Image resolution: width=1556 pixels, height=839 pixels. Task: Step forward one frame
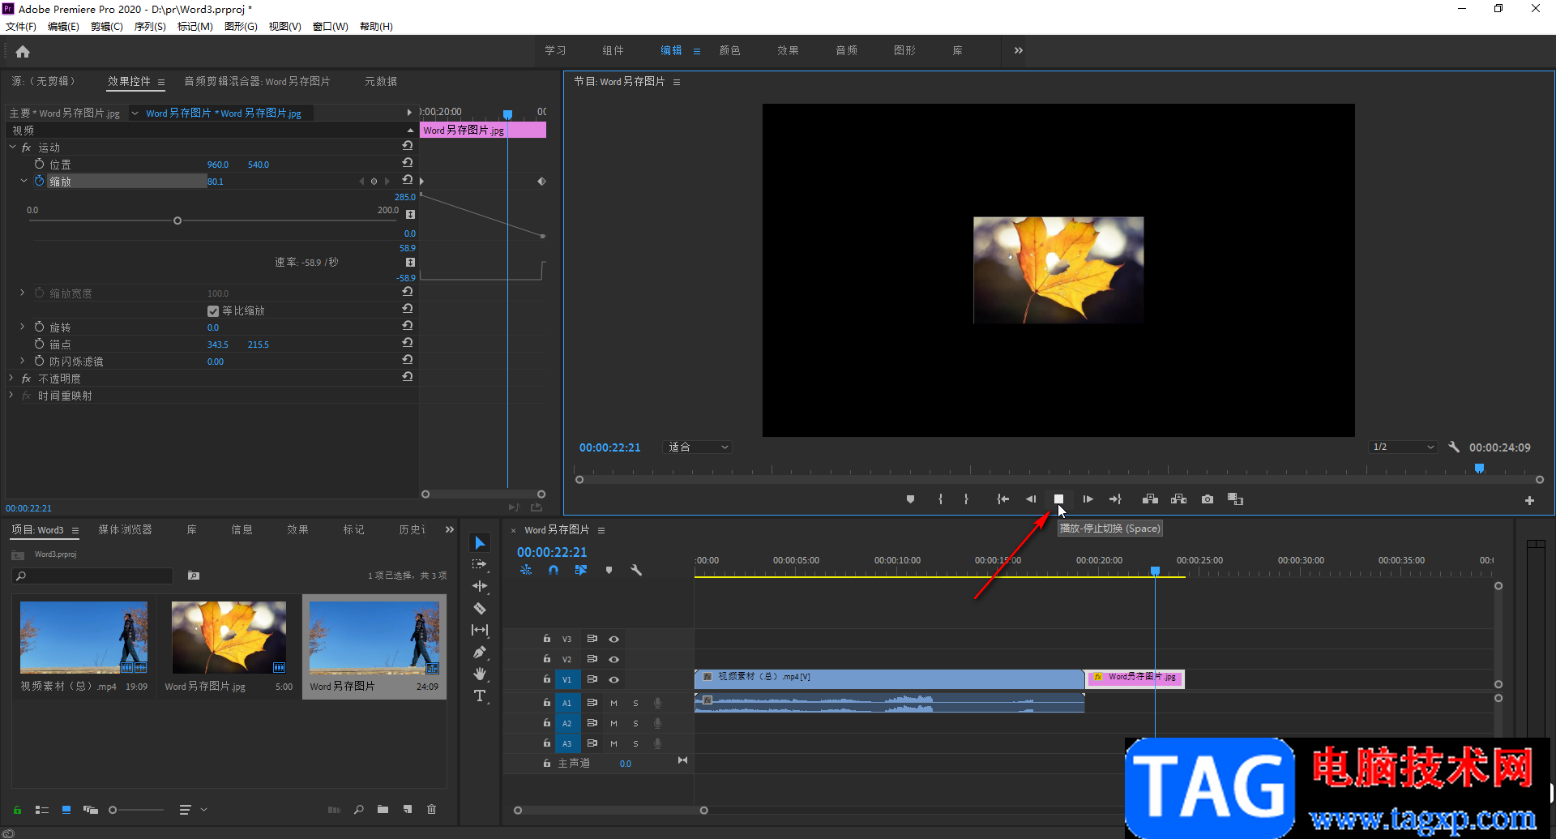pos(1088,499)
